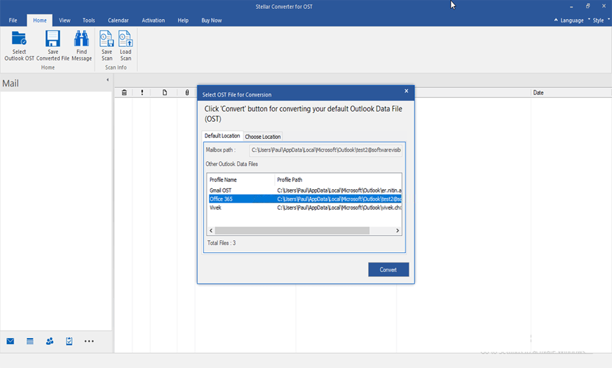Open the Tasks view icon in bottom bar
Image resolution: width=612 pixels, height=368 pixels.
(x=69, y=341)
